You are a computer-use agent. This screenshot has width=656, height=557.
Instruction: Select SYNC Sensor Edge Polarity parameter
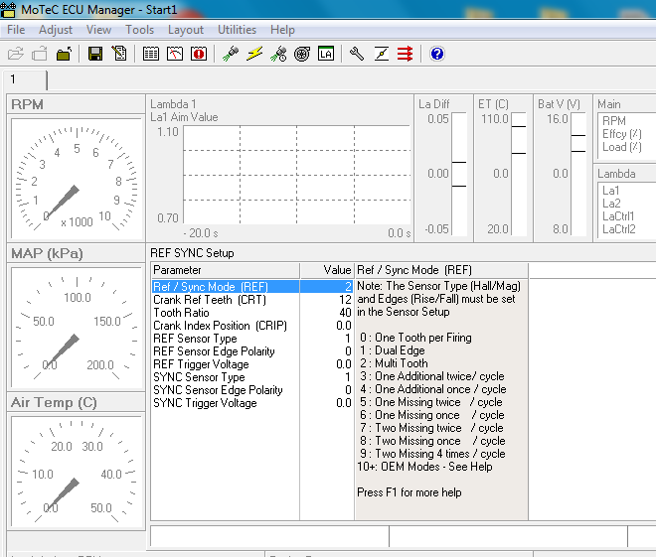pos(218,390)
